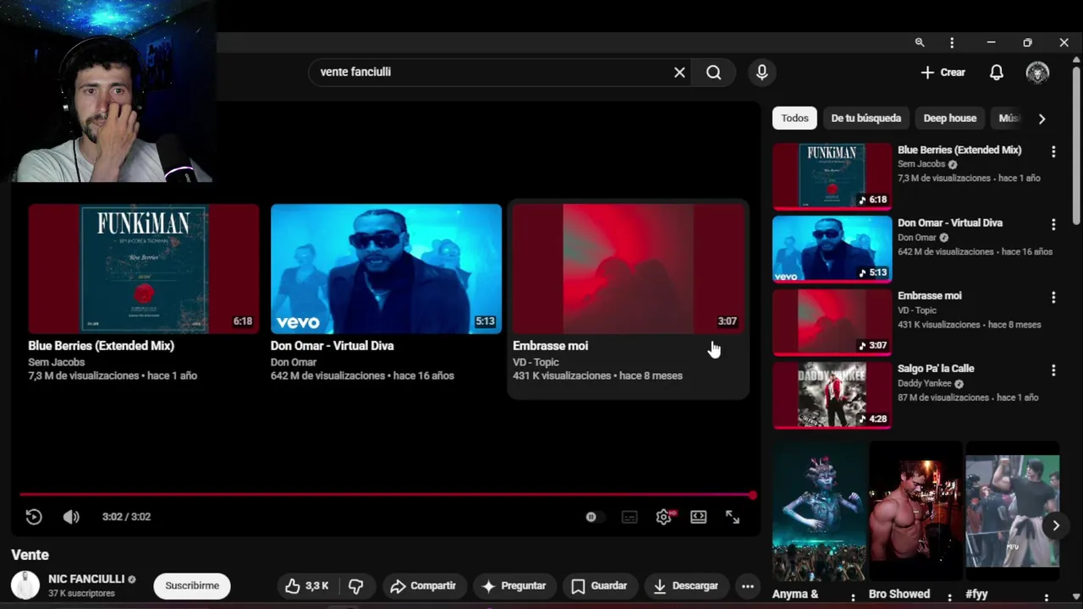Image resolution: width=1083 pixels, height=609 pixels.
Task: Click browser zoom magnifier icon in title bar
Action: (920, 42)
